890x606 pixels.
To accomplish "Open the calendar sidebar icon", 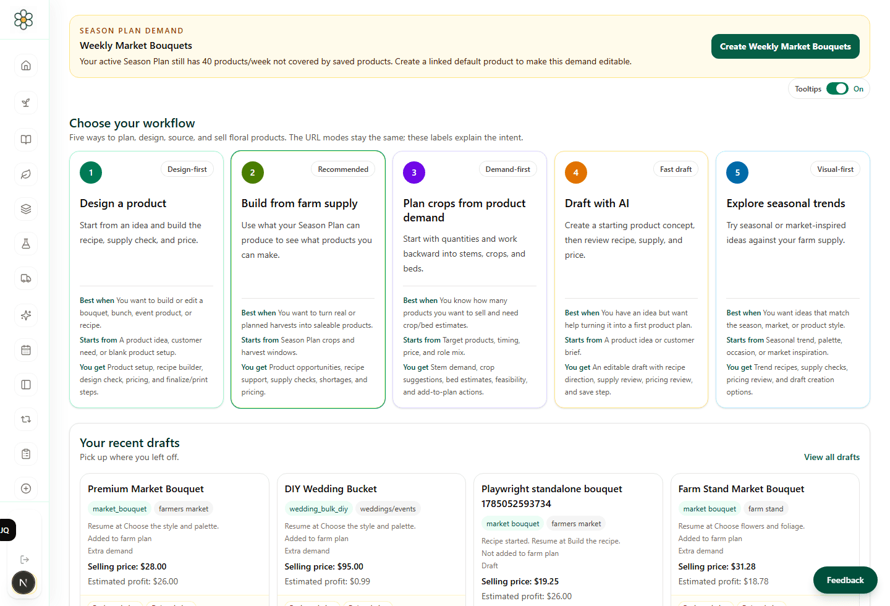I will 26,350.
